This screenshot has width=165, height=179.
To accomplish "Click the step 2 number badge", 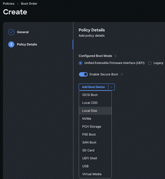I will (11, 45).
